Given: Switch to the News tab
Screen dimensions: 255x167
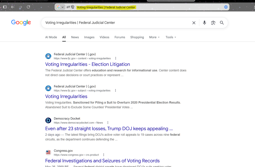Looking at the screenshot, I should coord(75,37).
